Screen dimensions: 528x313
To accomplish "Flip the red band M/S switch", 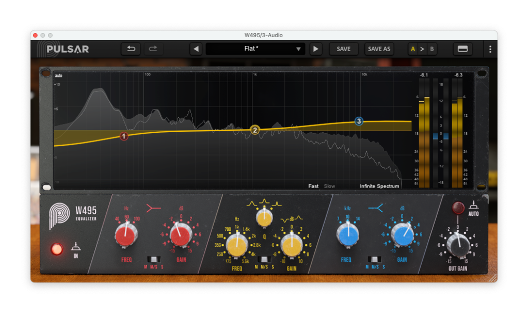I will pos(154,259).
